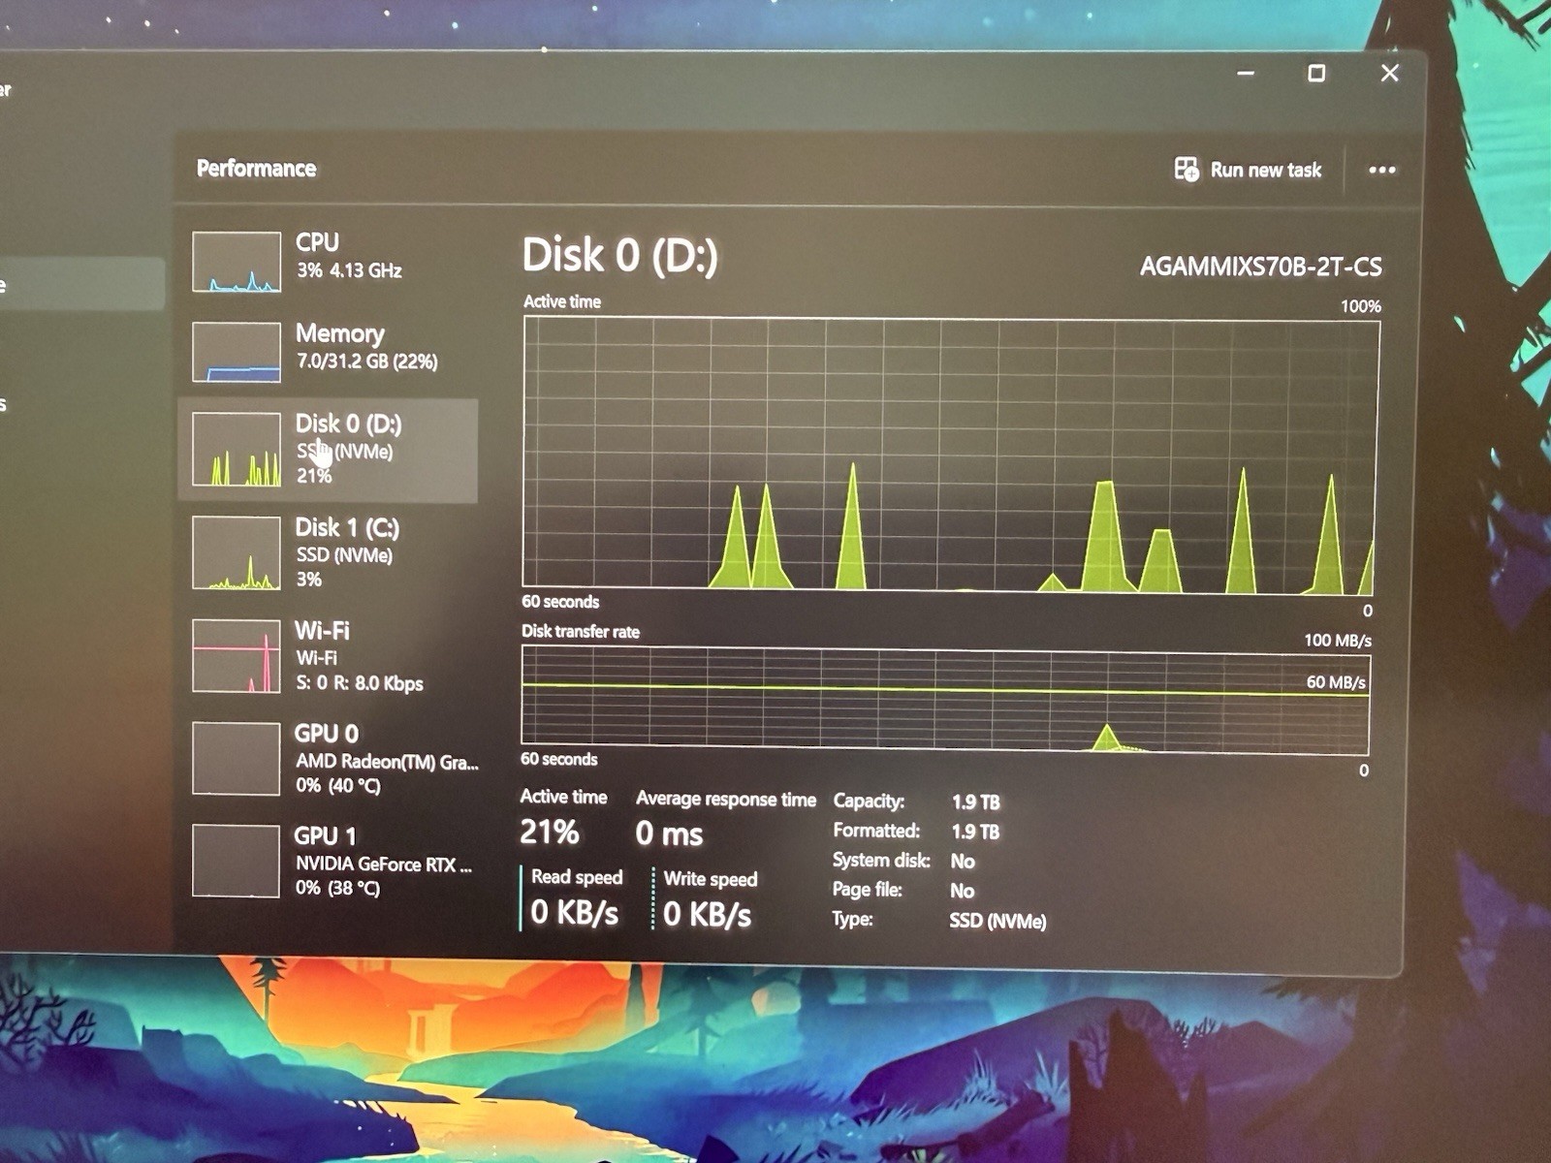Click the AGAMMIXS70B-2T-CS model name
This screenshot has width=1551, height=1163.
1261,267
